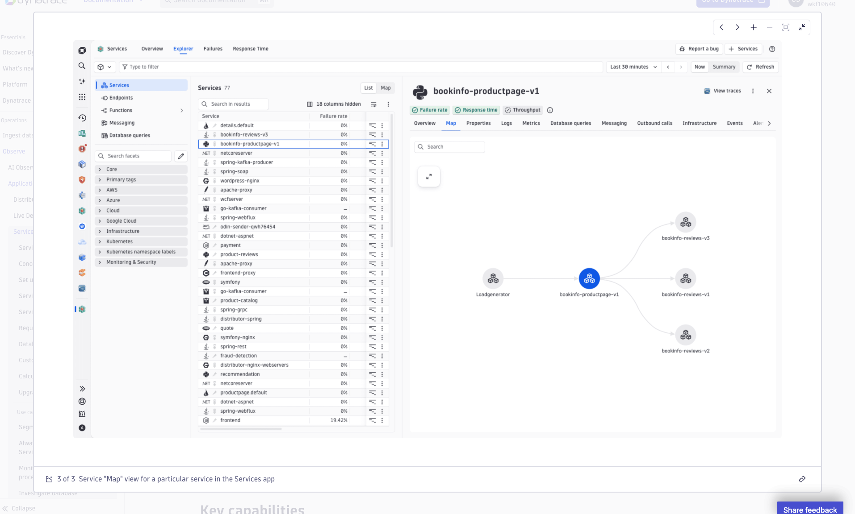Click the Report a bug button
The image size is (855, 514).
699,49
